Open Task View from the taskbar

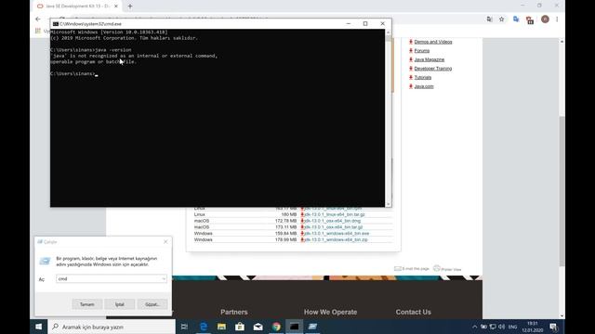pyautogui.click(x=184, y=327)
